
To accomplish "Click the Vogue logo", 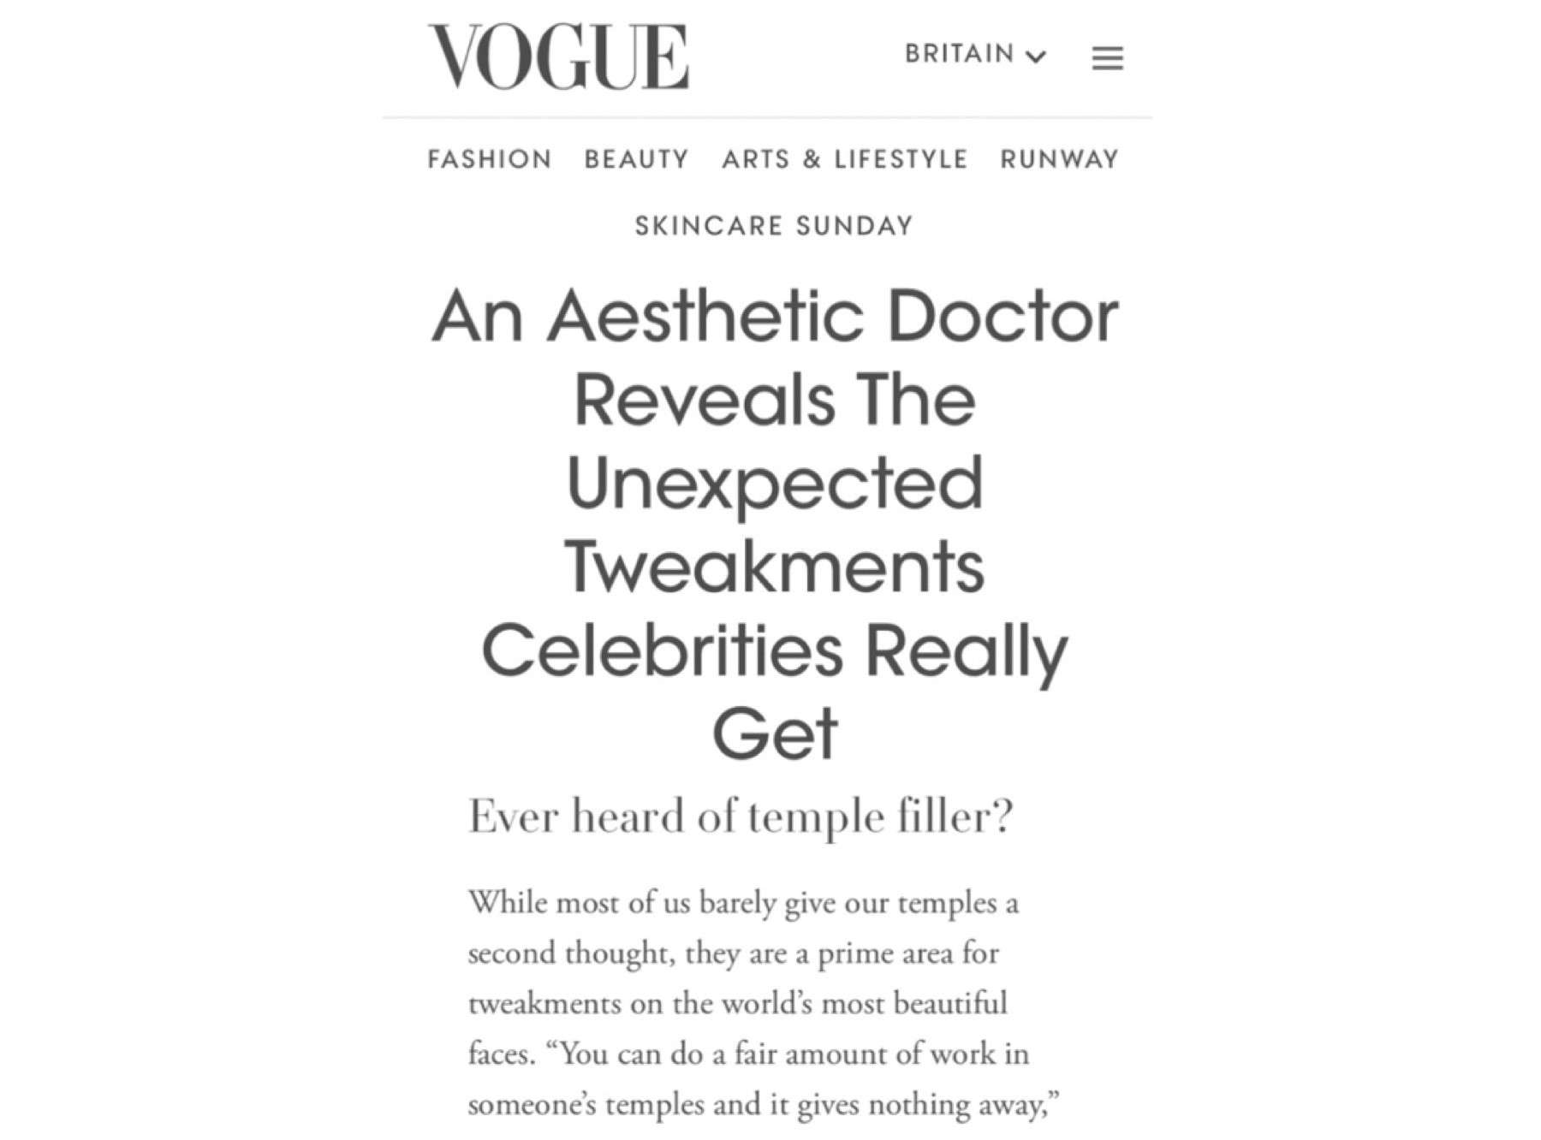I will tap(558, 56).
